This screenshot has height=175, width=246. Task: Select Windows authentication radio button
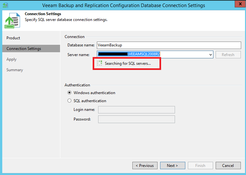tap(69, 92)
